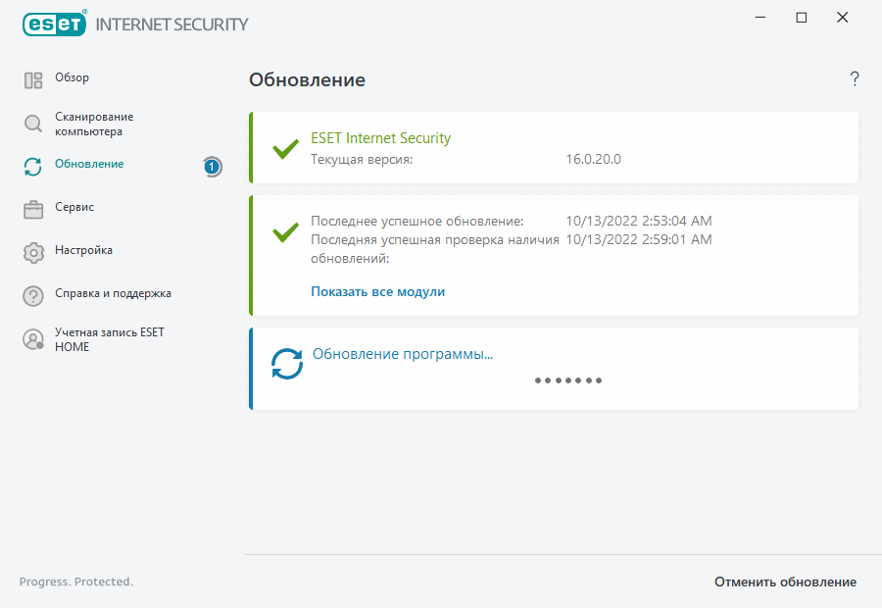Show all modules via Показать все модули
The height and width of the screenshot is (608, 882).
(377, 291)
